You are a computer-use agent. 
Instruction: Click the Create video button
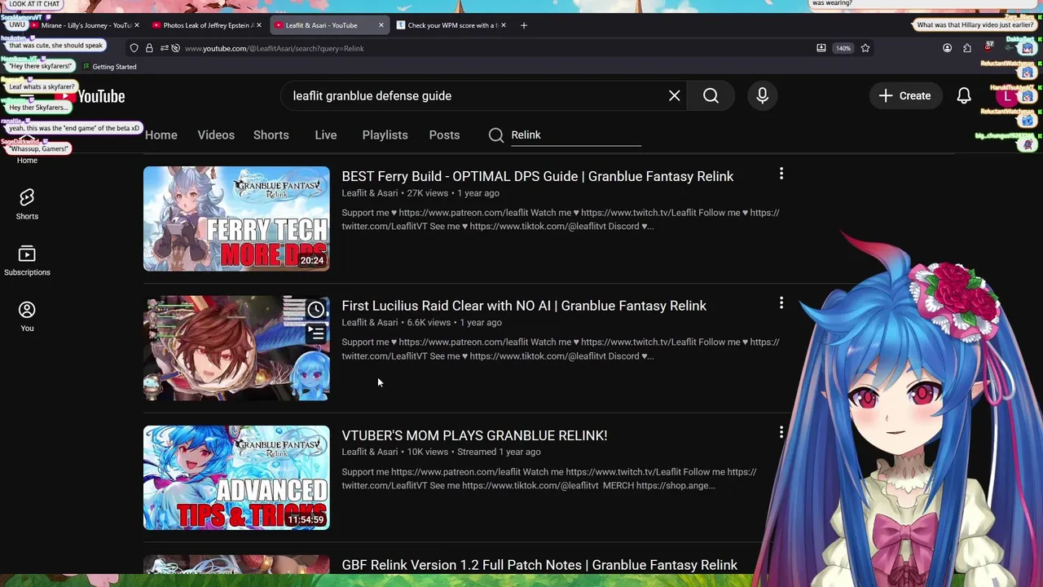click(x=904, y=95)
